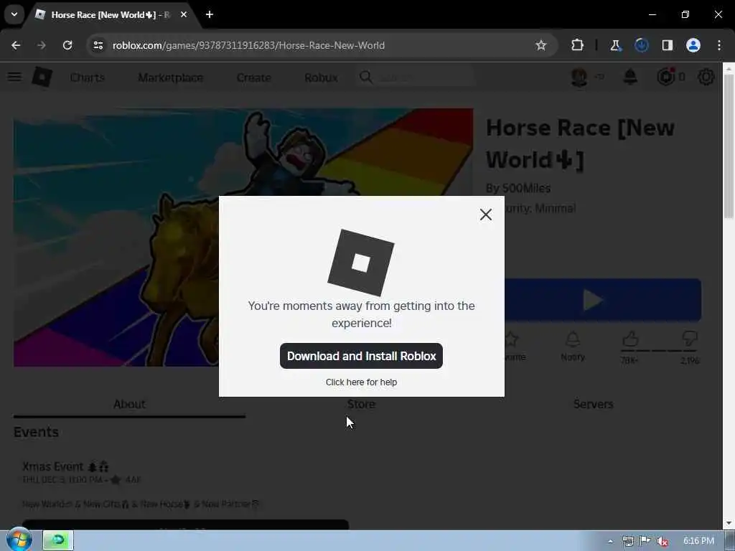Click the blue circular extension icon

pyautogui.click(x=641, y=45)
